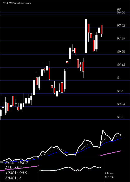
Task: Select the 91.39 price axis label
Action: 121,38
